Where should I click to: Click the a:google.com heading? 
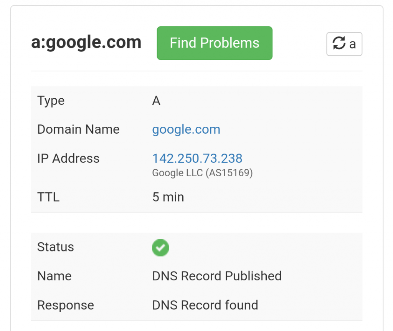tap(86, 42)
